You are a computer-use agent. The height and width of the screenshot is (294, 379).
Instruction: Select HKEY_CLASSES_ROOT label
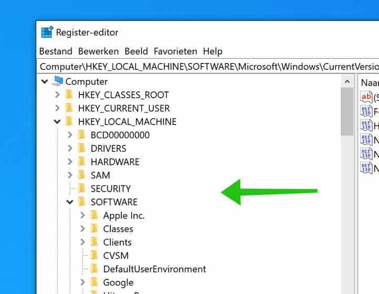pos(123,95)
